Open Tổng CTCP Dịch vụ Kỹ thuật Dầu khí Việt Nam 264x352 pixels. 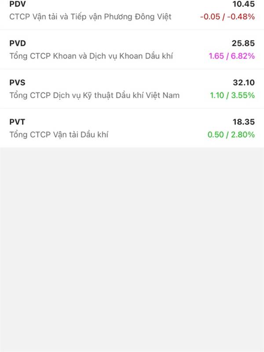pos(94,95)
